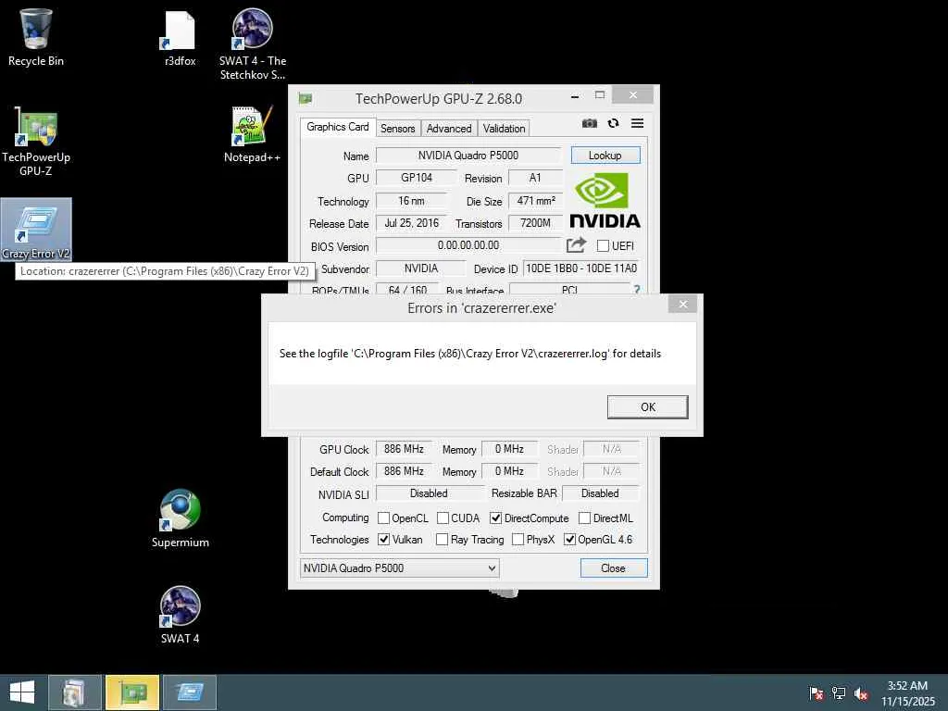Toggle the CUDA checkbox

tap(443, 518)
